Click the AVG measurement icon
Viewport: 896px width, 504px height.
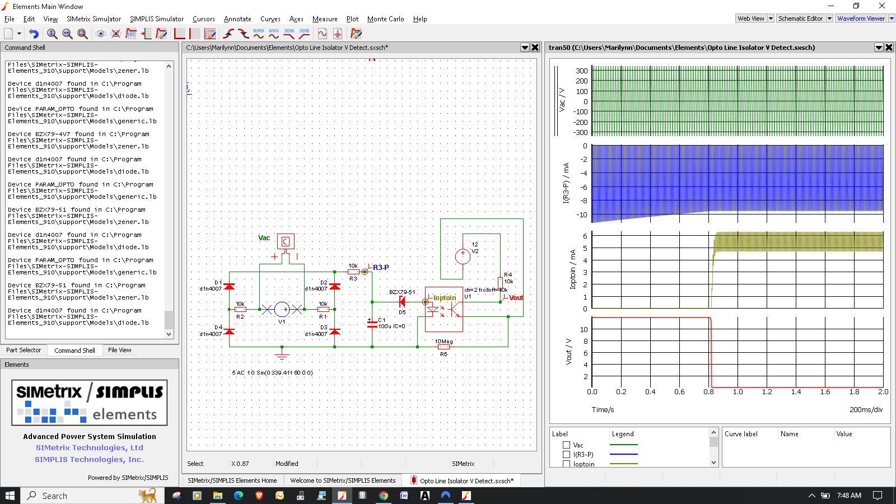tap(274, 34)
